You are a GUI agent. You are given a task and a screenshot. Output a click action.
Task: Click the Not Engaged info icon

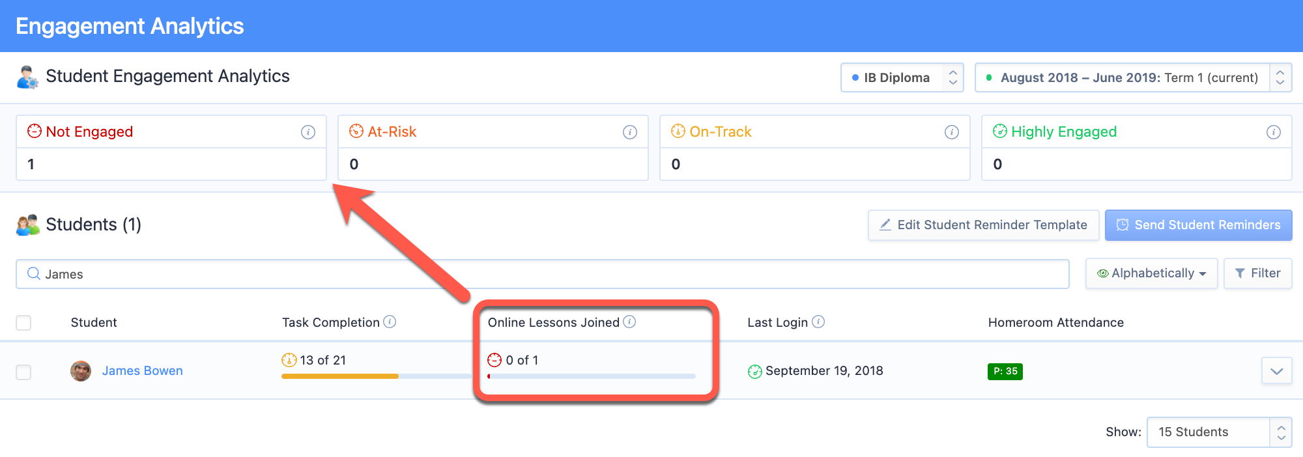click(308, 132)
